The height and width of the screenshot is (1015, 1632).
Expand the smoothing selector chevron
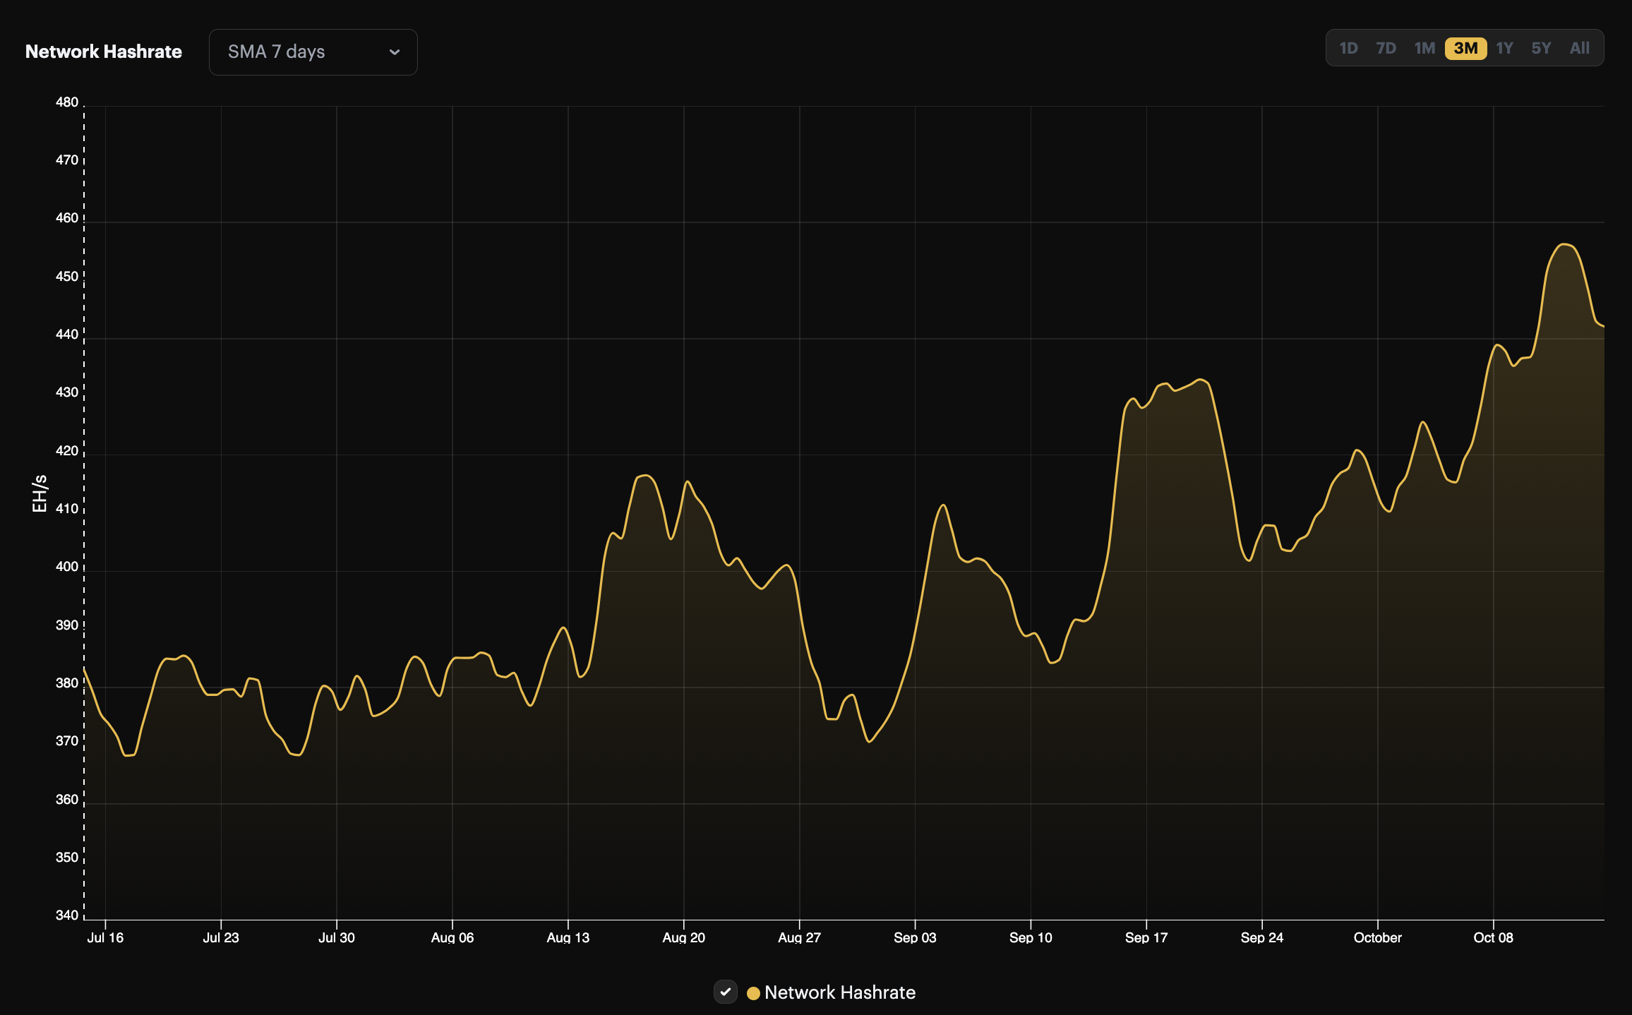pyautogui.click(x=395, y=52)
